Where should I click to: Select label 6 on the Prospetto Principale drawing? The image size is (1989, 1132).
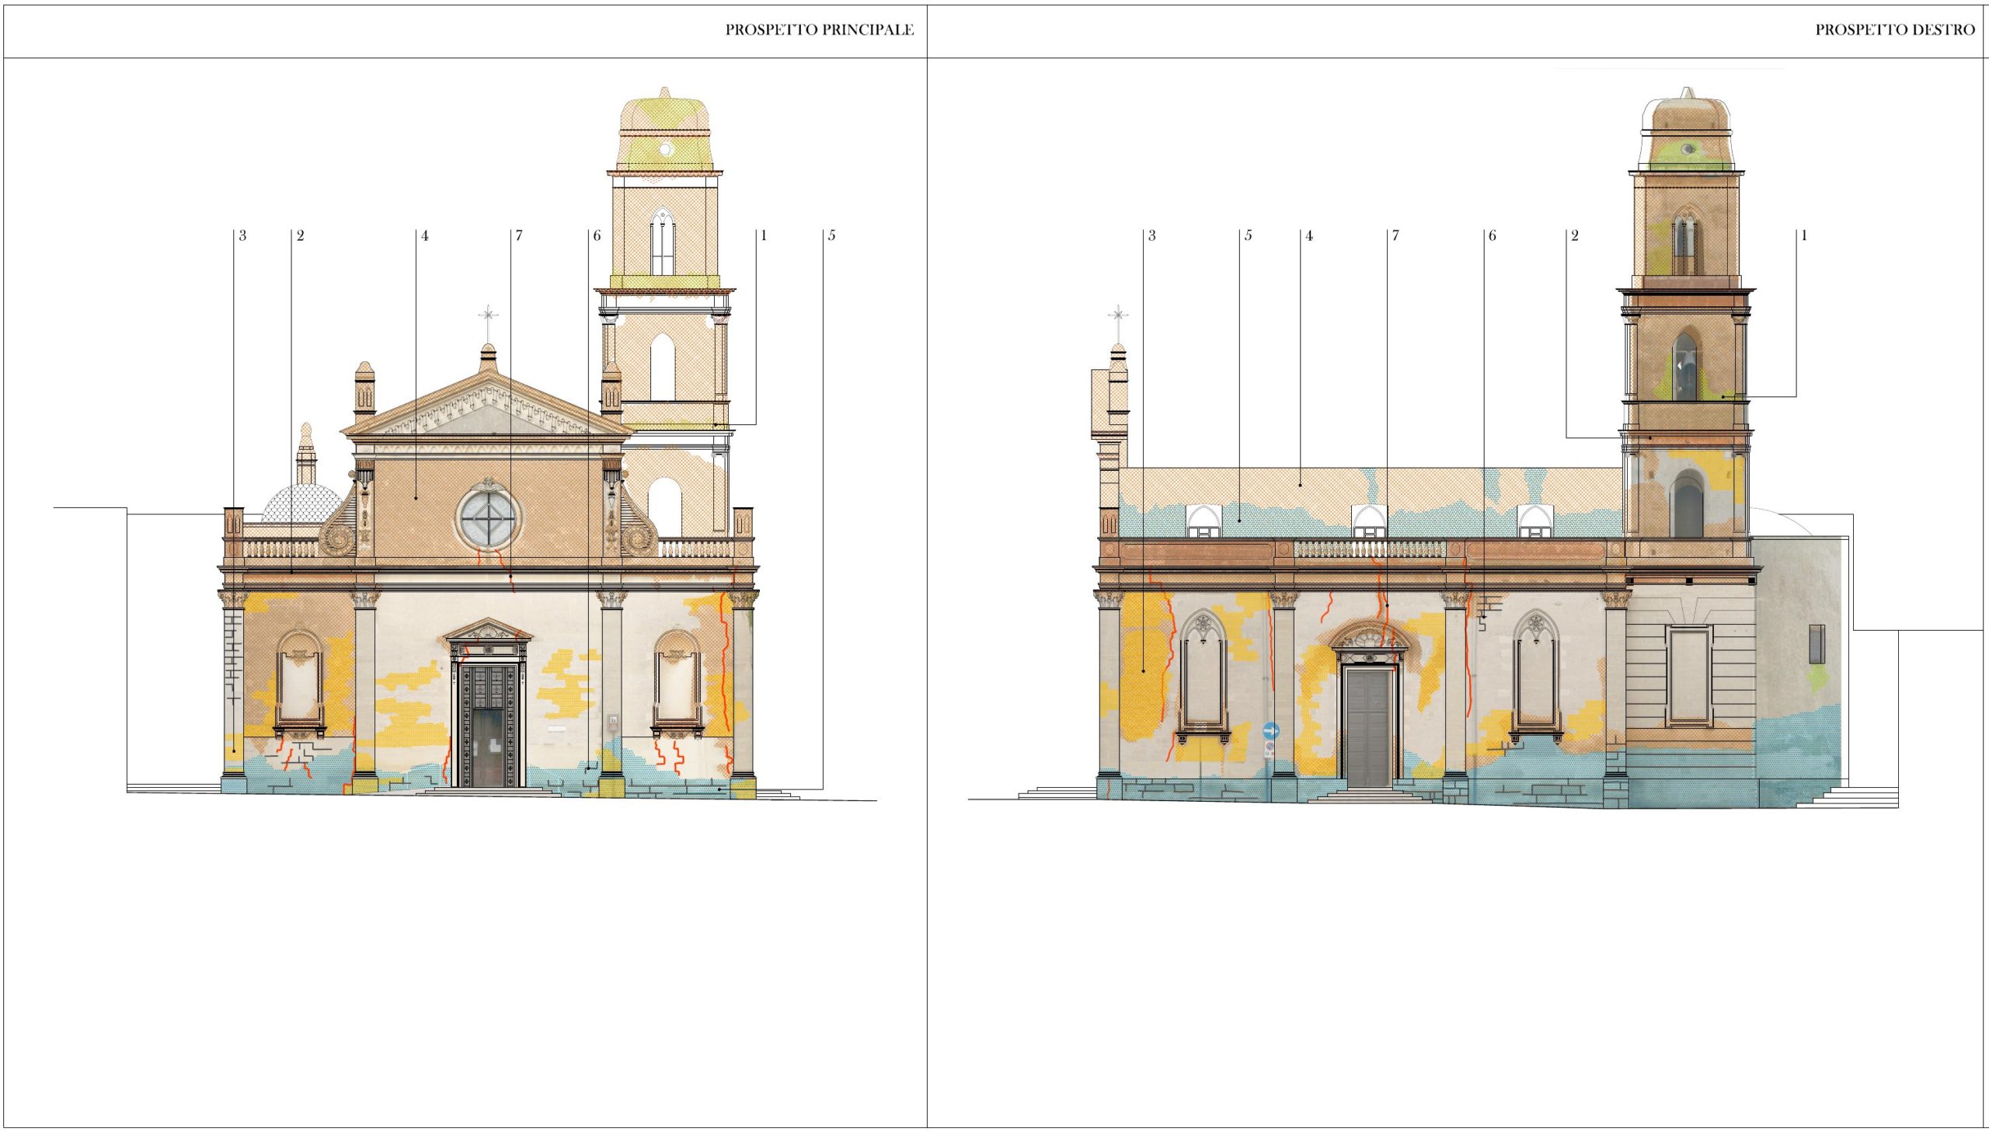(596, 235)
